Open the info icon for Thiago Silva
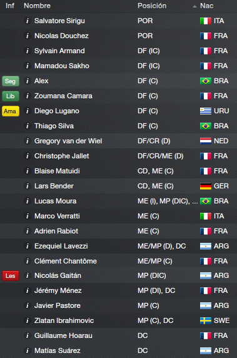The height and width of the screenshot is (358, 237). pyautogui.click(x=27, y=126)
